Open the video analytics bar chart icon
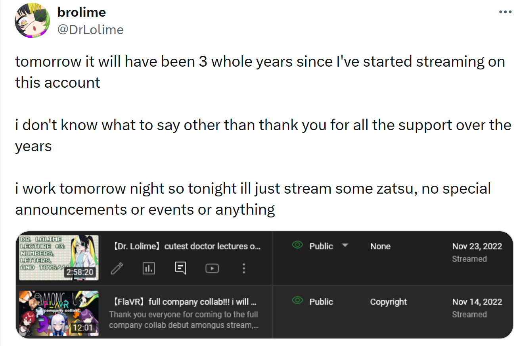 [x=148, y=269]
